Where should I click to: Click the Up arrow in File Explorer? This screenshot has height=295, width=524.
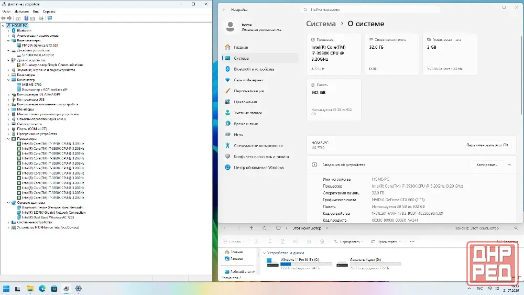[252, 228]
